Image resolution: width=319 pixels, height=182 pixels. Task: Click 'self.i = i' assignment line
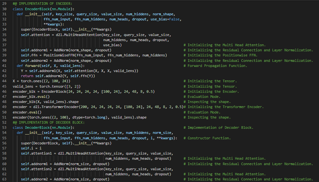(x=31, y=148)
